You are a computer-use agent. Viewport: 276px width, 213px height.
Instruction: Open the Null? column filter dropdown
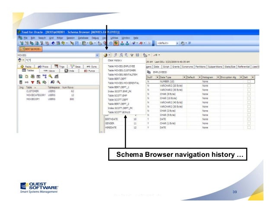click(x=157, y=77)
